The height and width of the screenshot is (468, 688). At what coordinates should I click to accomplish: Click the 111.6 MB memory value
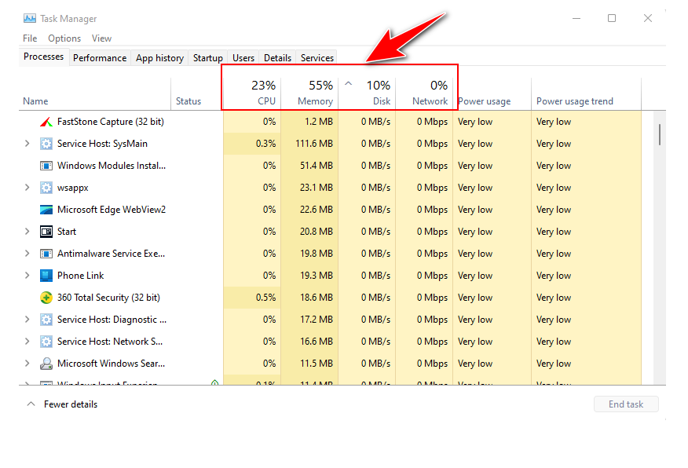(x=314, y=144)
